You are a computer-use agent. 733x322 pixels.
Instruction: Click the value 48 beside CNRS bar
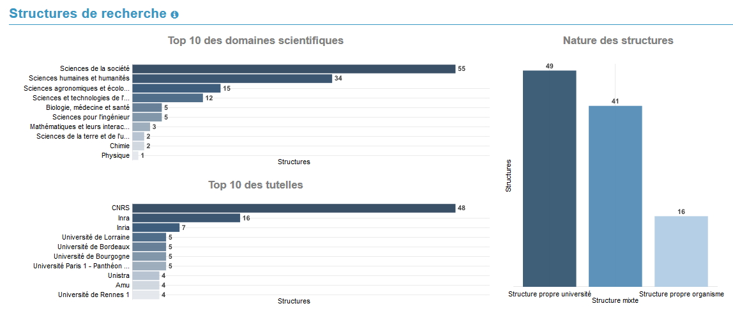click(462, 208)
